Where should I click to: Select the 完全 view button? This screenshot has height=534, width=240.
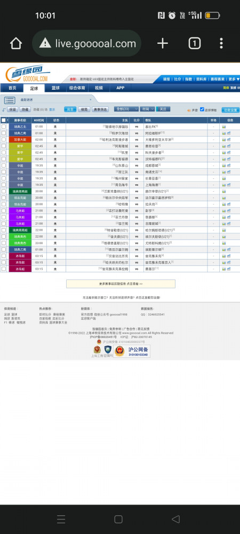(x=70, y=109)
